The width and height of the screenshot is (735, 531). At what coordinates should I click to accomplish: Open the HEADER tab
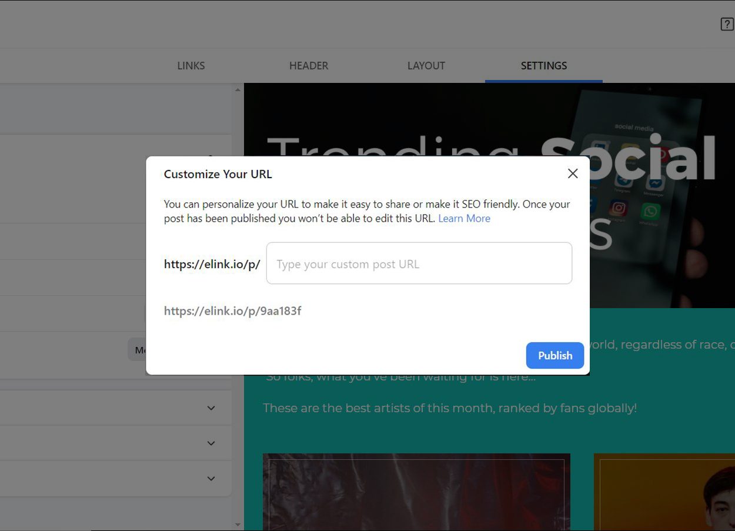point(309,65)
